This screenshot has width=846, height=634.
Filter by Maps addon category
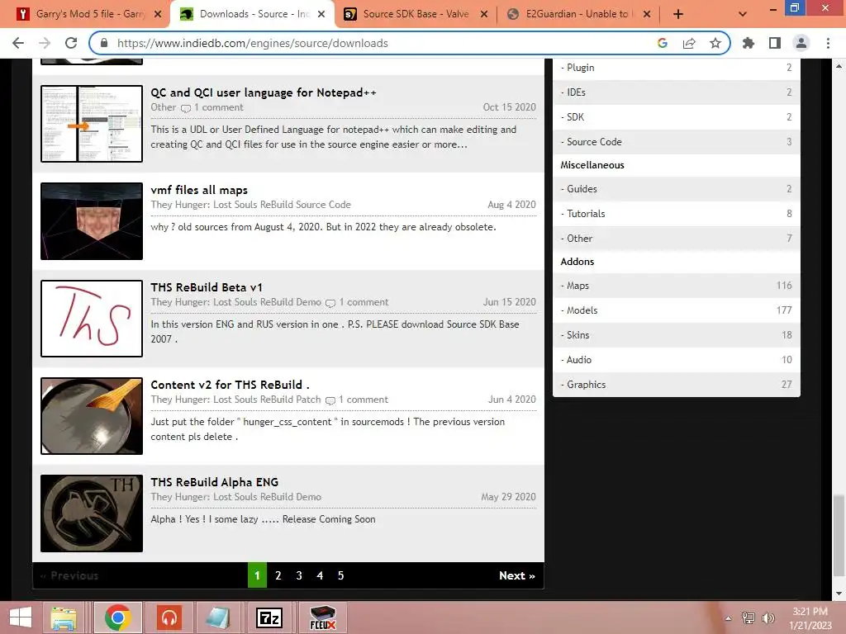676,286
